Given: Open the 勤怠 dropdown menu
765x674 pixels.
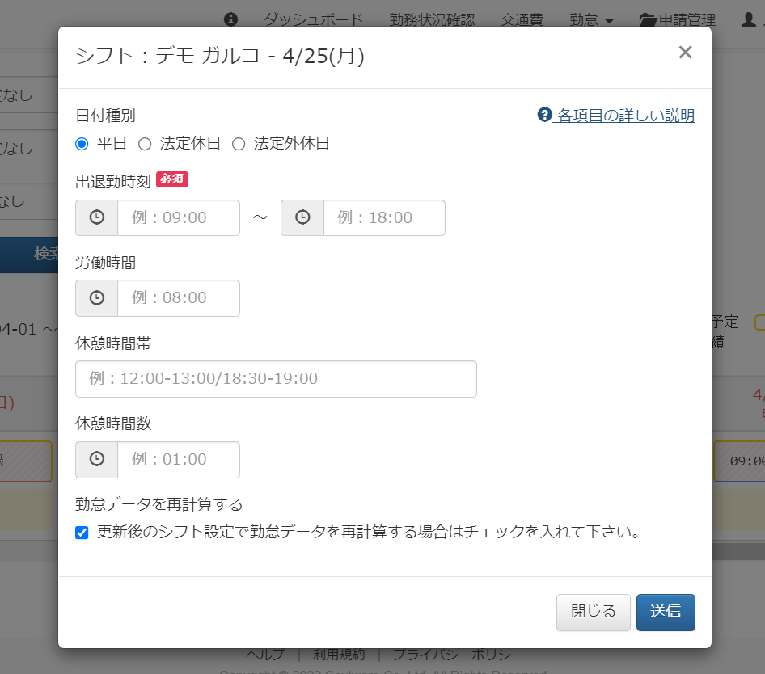Looking at the screenshot, I should click(591, 20).
